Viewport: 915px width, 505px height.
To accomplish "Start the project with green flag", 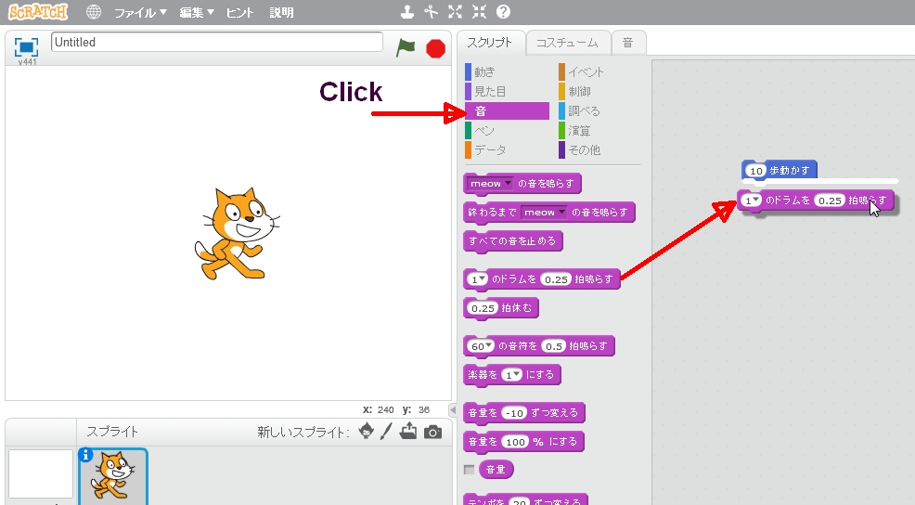I will click(x=406, y=47).
